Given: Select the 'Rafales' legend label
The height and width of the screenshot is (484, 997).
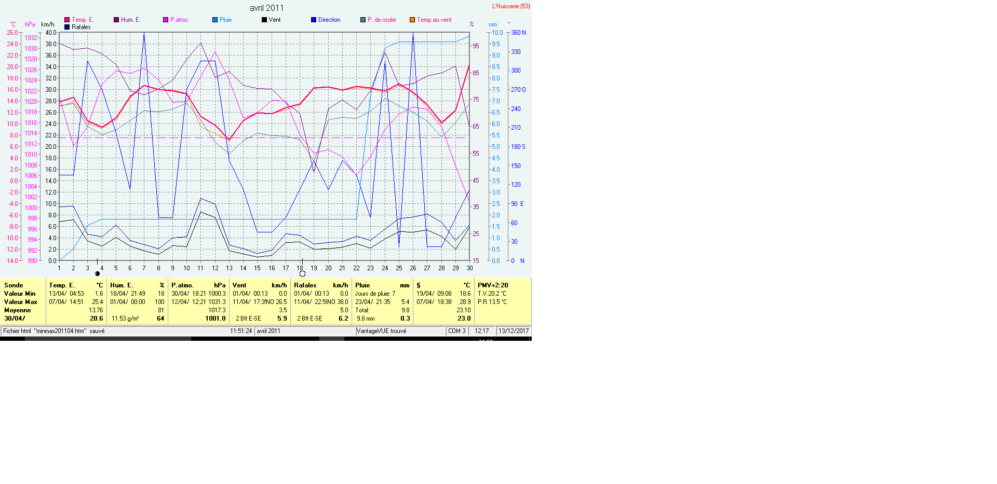Looking at the screenshot, I should click(x=81, y=27).
